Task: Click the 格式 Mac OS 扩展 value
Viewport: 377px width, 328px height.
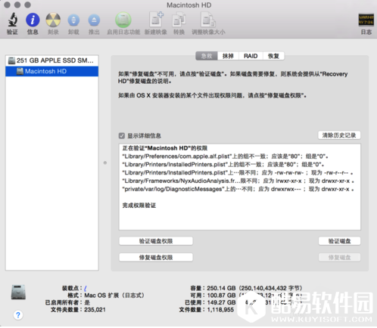Action: click(114, 296)
